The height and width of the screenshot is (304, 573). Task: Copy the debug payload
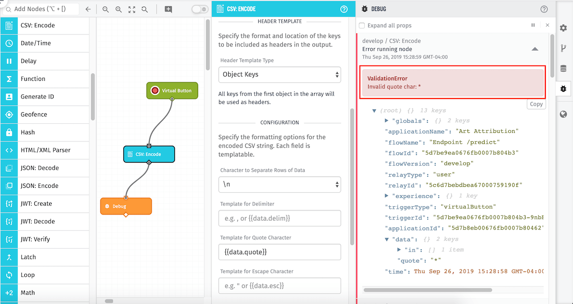tap(536, 104)
